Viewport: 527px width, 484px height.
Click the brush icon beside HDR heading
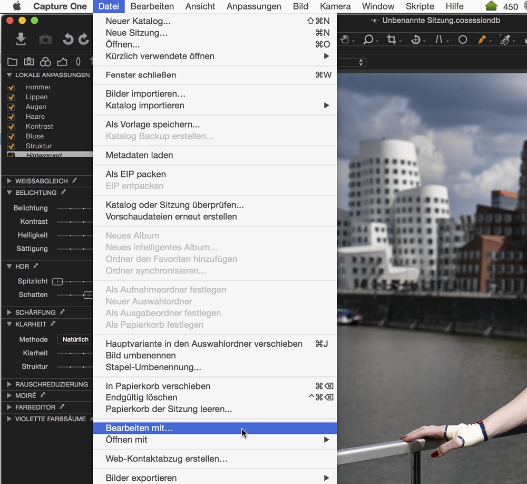[x=36, y=266]
